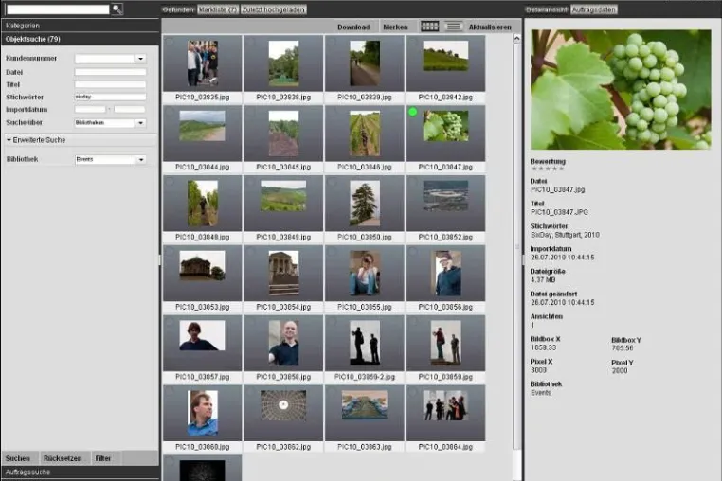This screenshot has width=722, height=481.
Task: Click the Titel input field
Action: tap(111, 84)
